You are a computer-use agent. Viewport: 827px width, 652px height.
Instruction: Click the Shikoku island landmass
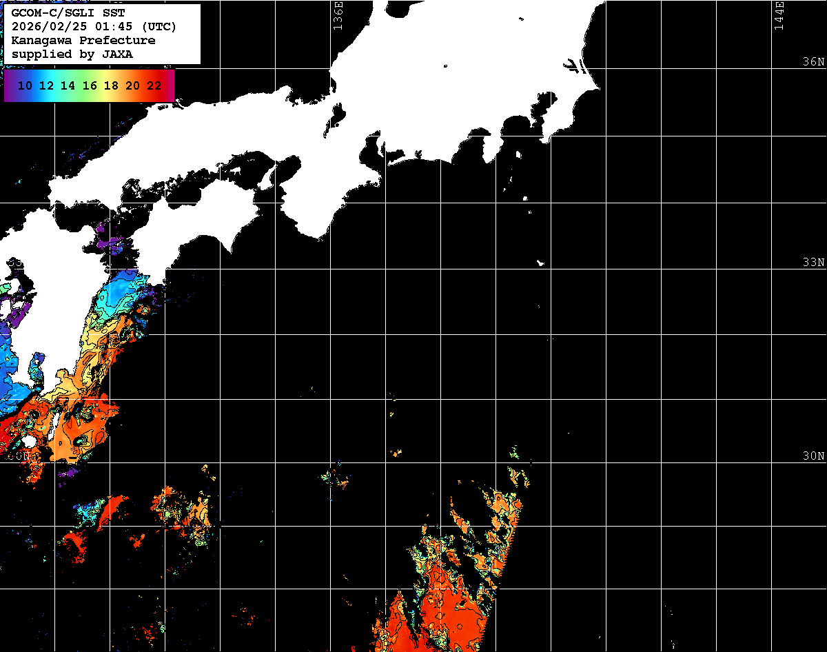tap(200, 221)
